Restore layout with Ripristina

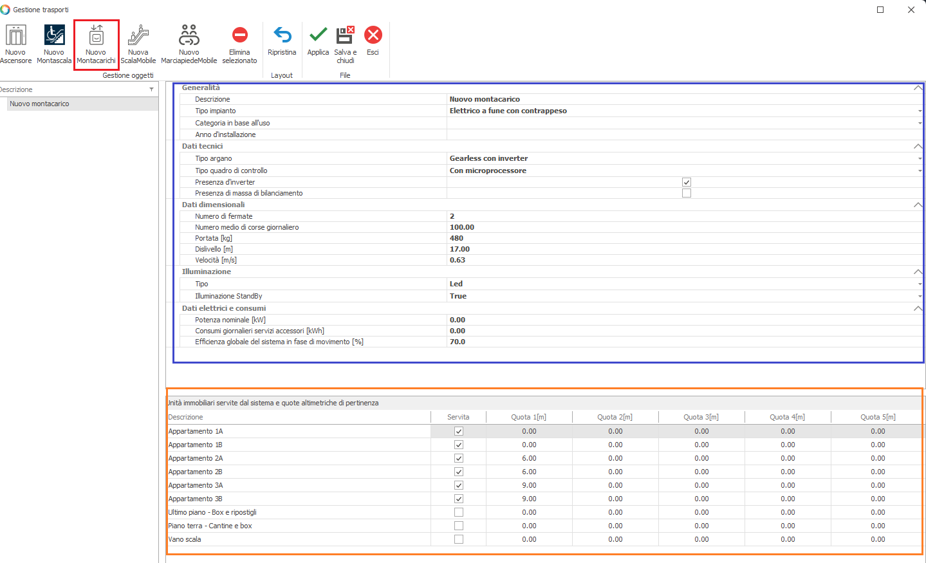[x=282, y=36]
